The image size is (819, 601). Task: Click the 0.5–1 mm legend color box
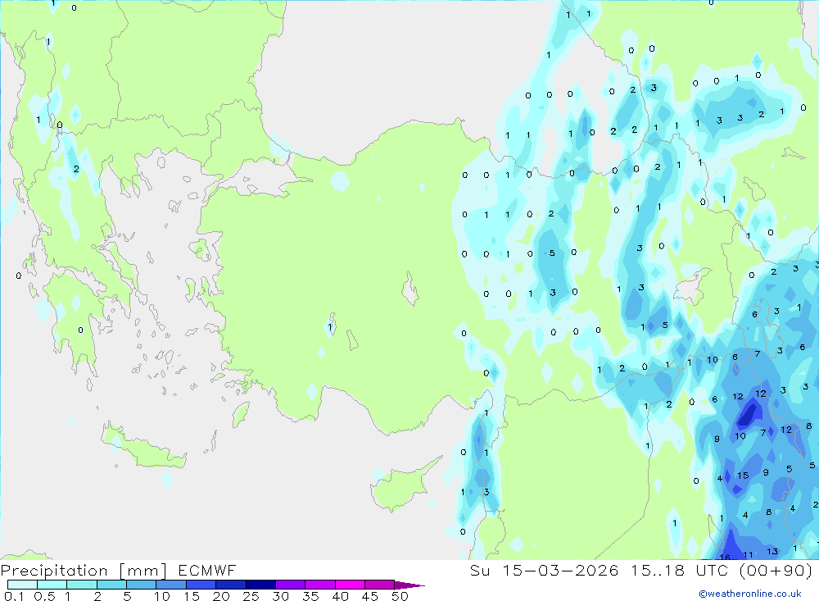pyautogui.click(x=52, y=585)
